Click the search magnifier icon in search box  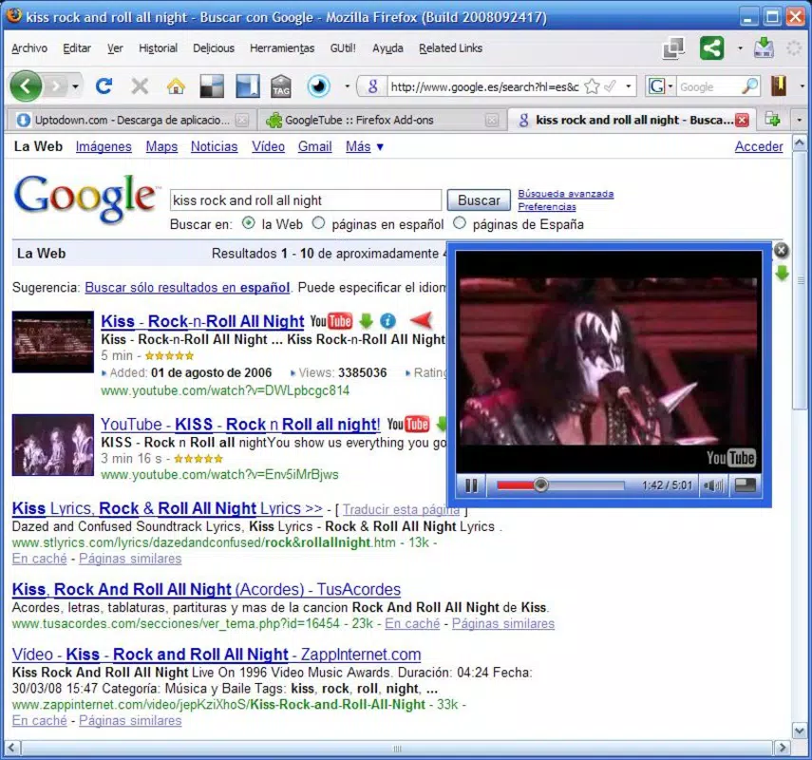(x=750, y=86)
